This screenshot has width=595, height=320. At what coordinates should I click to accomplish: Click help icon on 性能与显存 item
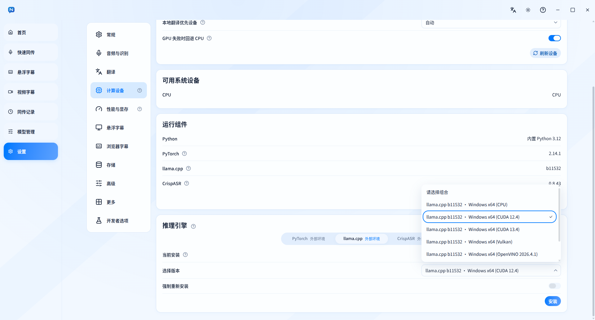[x=140, y=109]
